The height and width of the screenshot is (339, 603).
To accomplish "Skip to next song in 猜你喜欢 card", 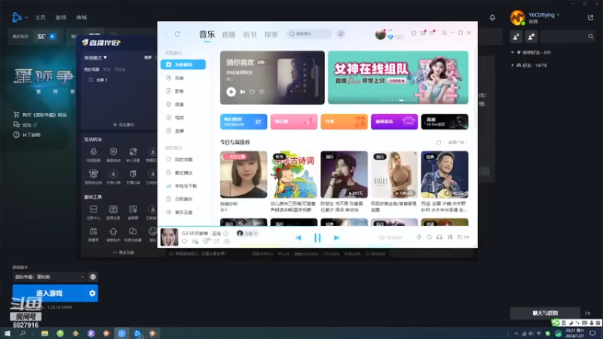I will tap(243, 92).
